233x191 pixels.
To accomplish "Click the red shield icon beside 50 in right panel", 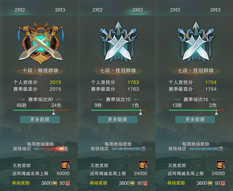I will 223,183.
